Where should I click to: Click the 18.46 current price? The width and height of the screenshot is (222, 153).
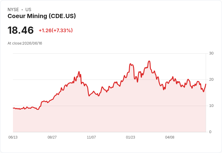point(21,30)
